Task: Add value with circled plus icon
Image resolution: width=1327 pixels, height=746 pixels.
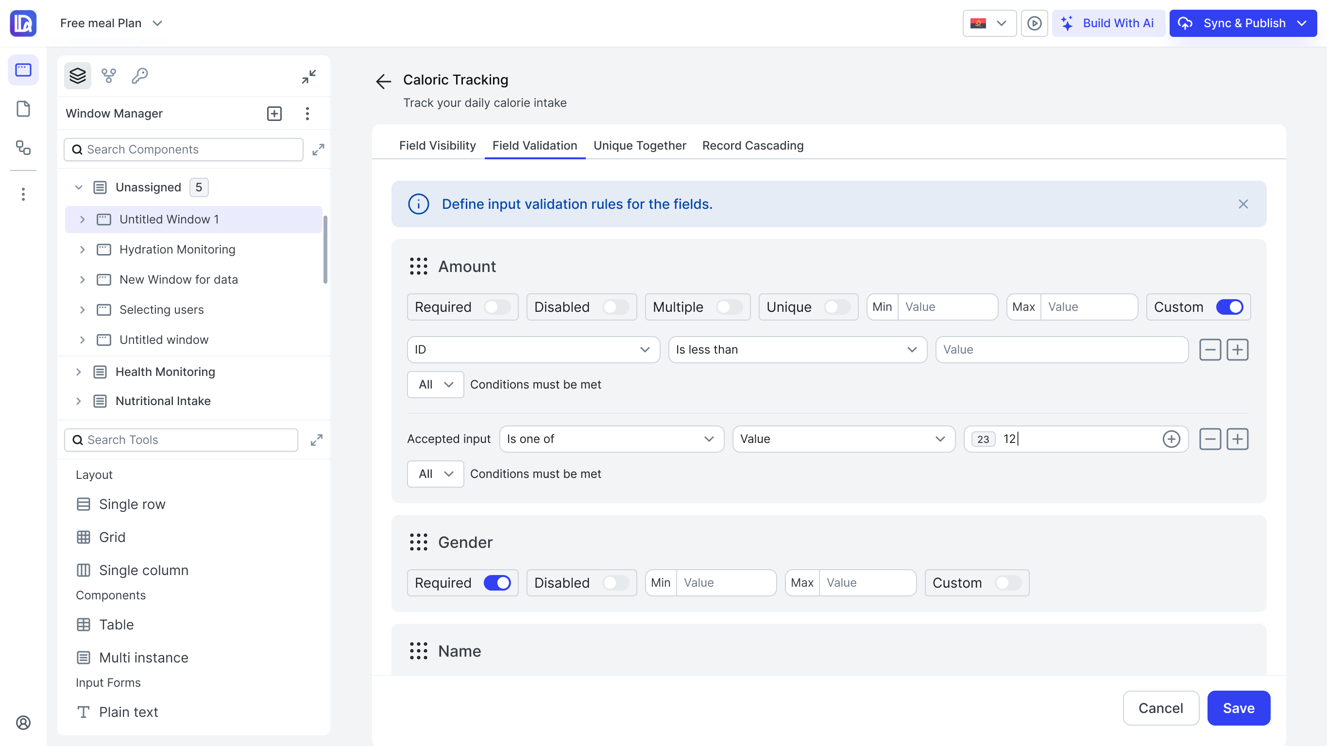Action: point(1172,439)
